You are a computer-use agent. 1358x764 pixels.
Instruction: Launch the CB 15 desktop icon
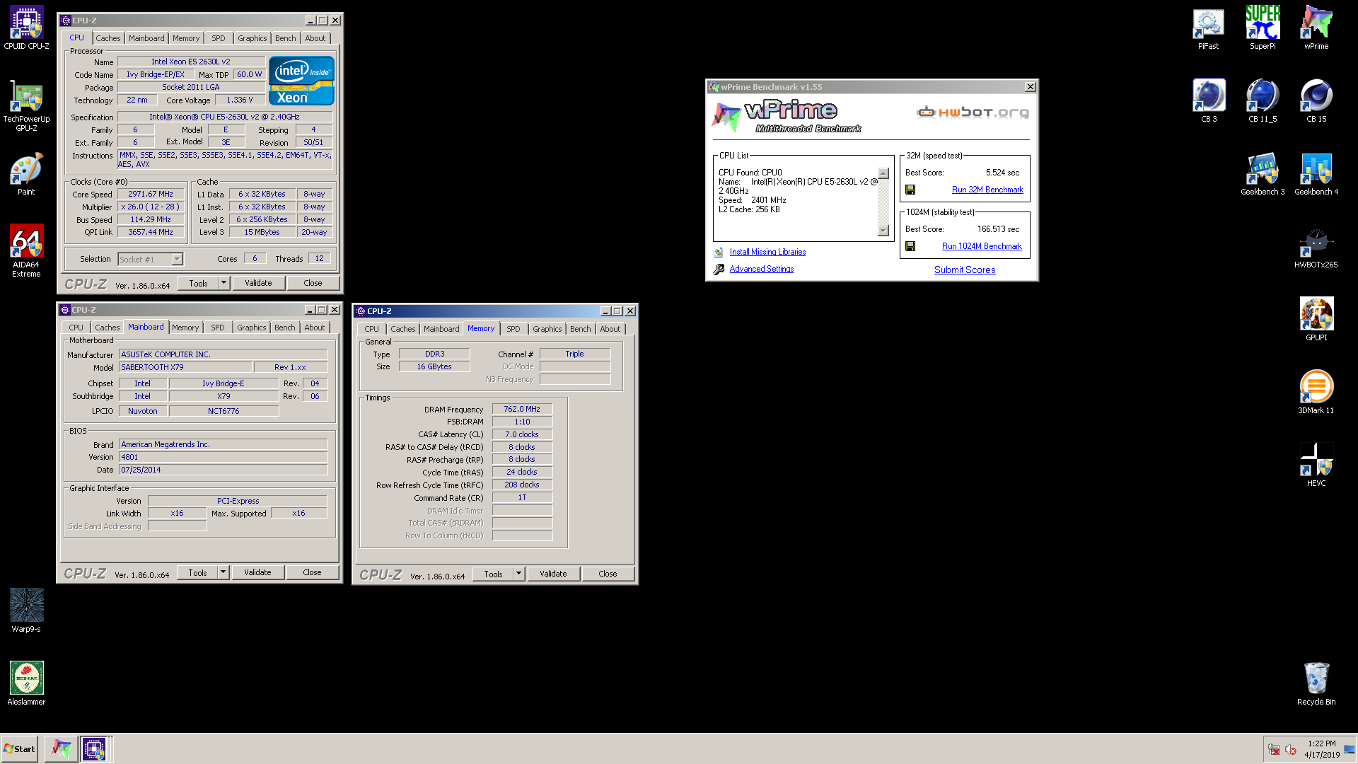[x=1316, y=100]
